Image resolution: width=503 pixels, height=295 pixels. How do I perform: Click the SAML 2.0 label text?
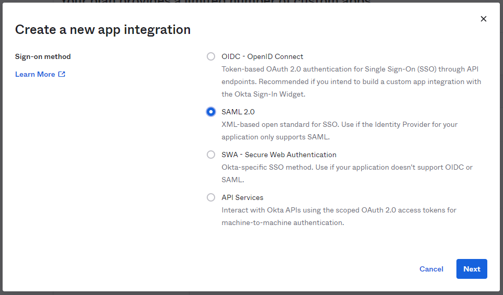click(x=238, y=112)
